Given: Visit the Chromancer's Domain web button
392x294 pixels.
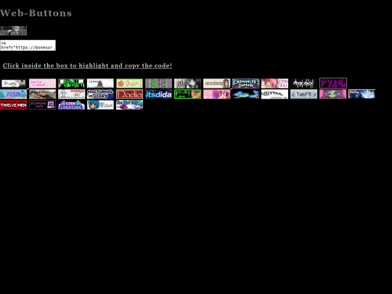Looking at the screenshot, I should click(246, 83).
